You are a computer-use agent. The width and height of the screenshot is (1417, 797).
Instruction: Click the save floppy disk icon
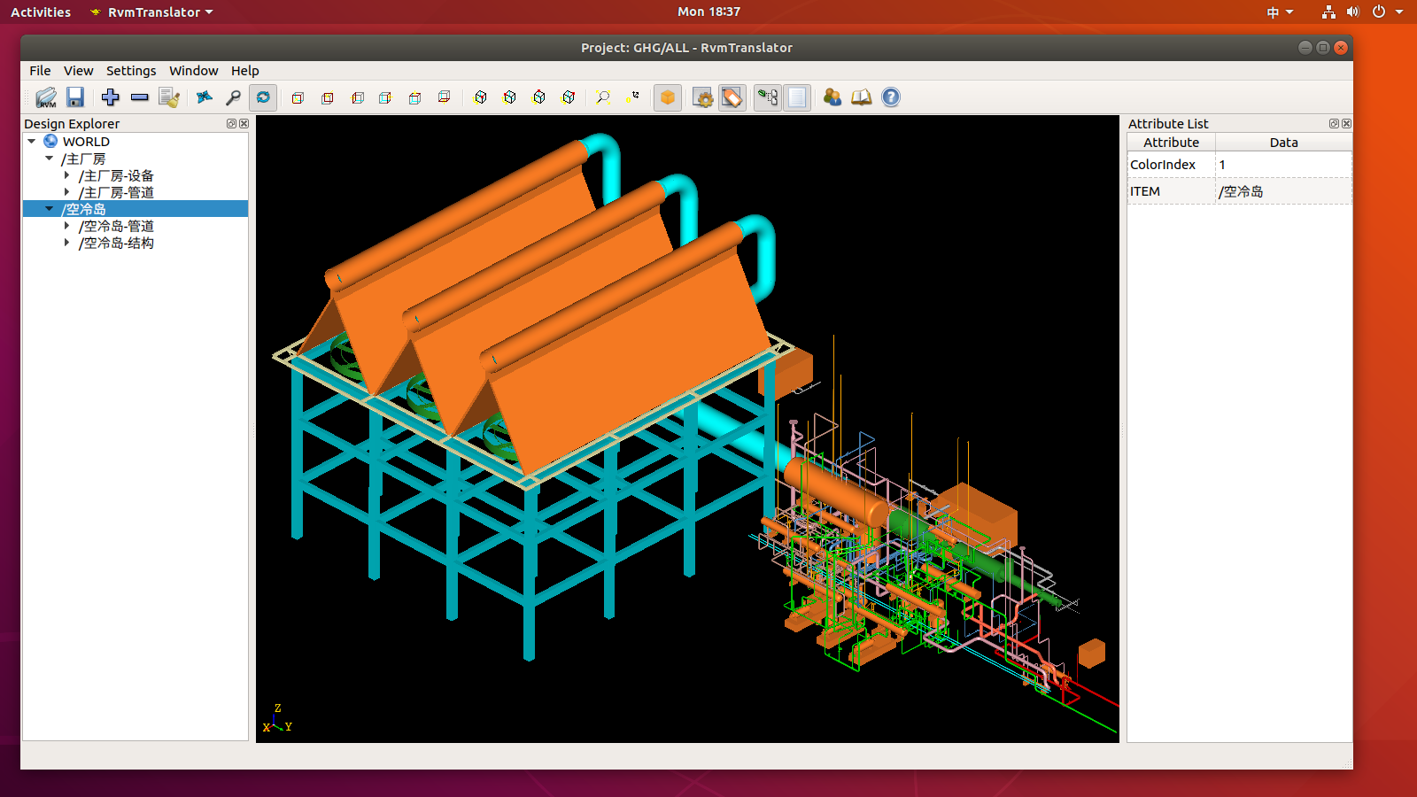[75, 97]
